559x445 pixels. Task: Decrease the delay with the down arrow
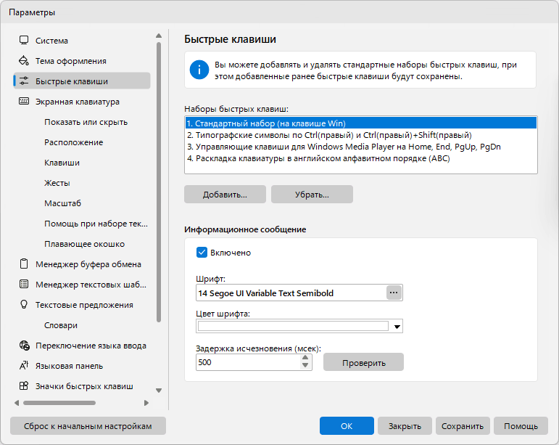tap(305, 365)
